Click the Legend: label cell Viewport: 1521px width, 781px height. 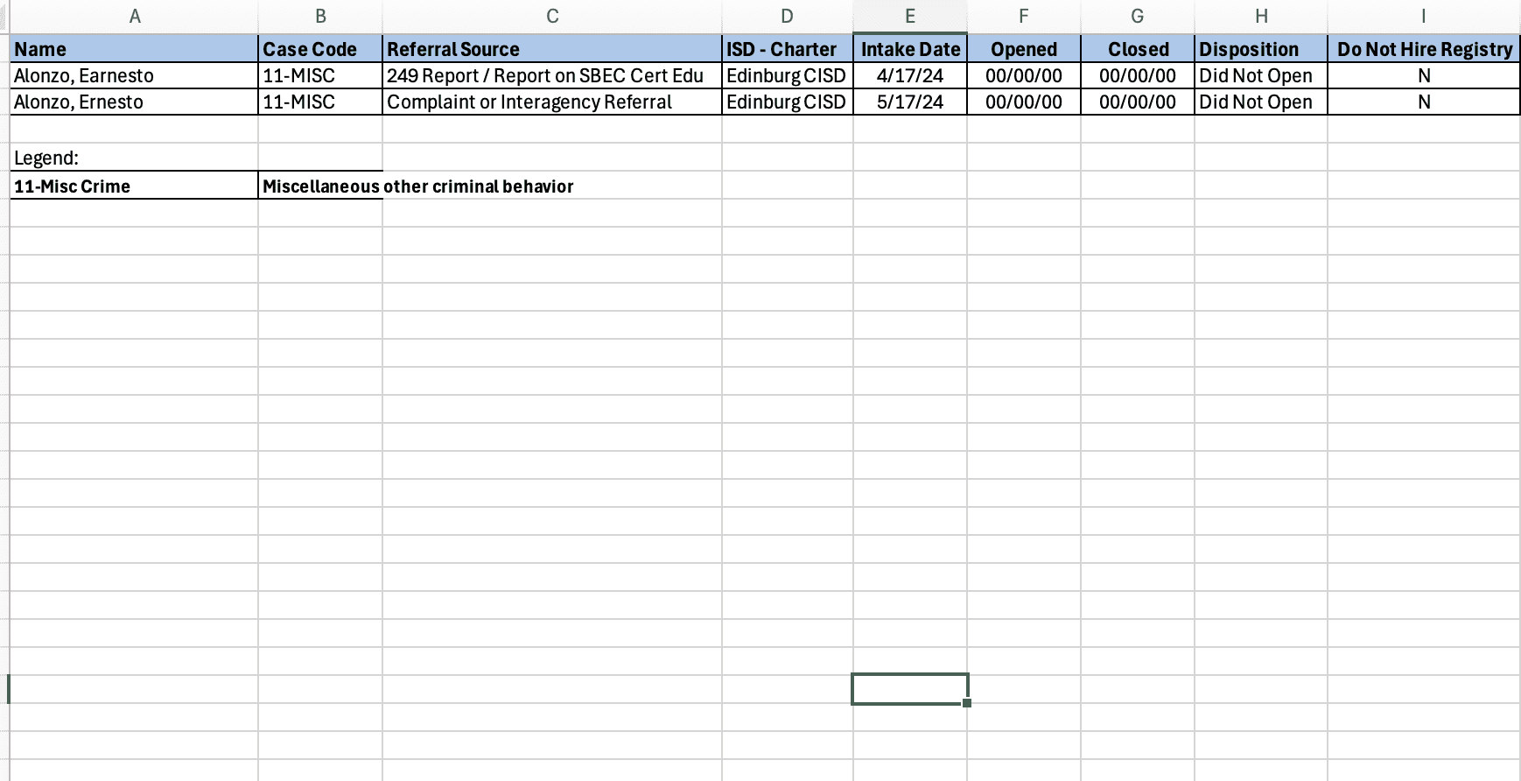(x=134, y=158)
